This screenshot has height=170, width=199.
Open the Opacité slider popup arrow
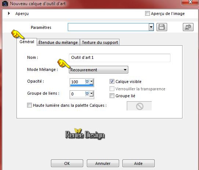click(91, 82)
